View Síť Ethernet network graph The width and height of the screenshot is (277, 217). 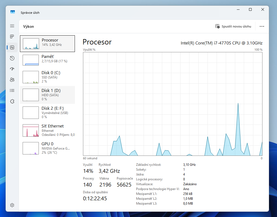pos(47,130)
